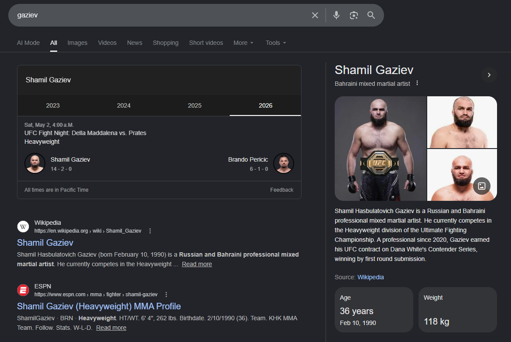Start voice search with the microphone icon

[336, 15]
